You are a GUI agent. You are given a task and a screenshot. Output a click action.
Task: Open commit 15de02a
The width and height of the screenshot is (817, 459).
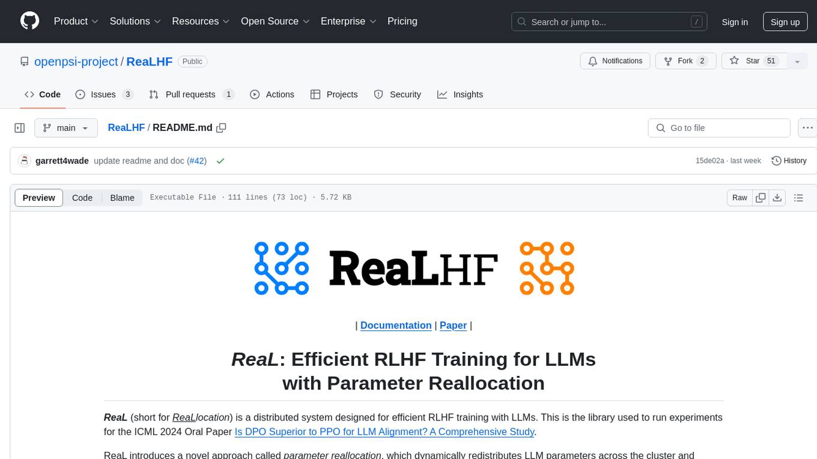(709, 161)
